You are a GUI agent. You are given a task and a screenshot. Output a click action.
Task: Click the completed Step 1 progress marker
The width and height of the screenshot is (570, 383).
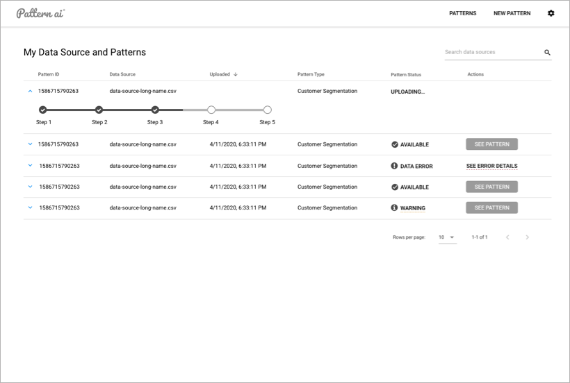tap(43, 110)
